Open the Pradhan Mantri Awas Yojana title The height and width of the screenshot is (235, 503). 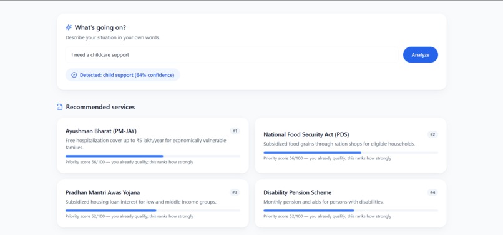(x=102, y=192)
